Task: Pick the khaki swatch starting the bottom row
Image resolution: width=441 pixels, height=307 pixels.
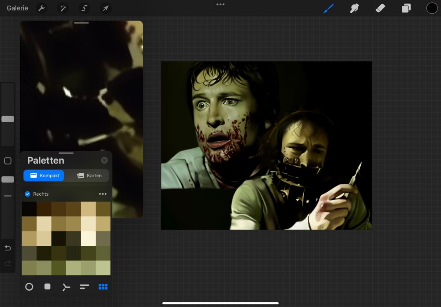Action: [29, 268]
